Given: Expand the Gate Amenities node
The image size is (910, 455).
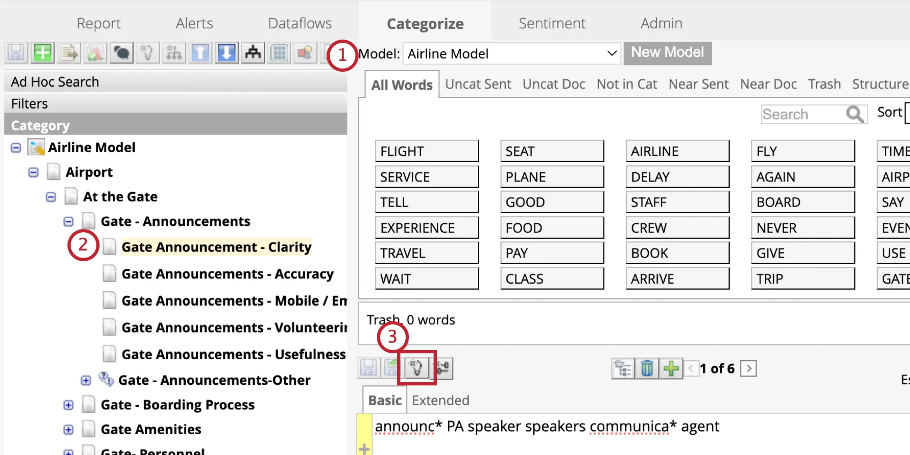Looking at the screenshot, I should 69,430.
